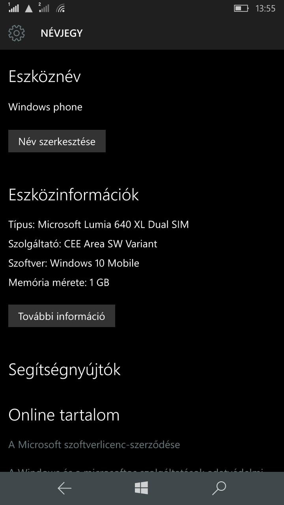
Task: Tap the Típus Microsoft Lumia 640 XL line
Action: [99, 224]
